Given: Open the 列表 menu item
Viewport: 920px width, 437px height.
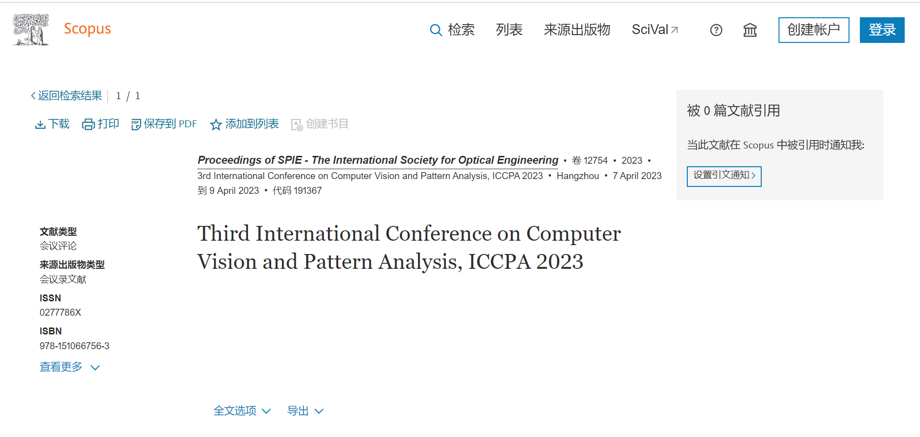Looking at the screenshot, I should coord(509,30).
